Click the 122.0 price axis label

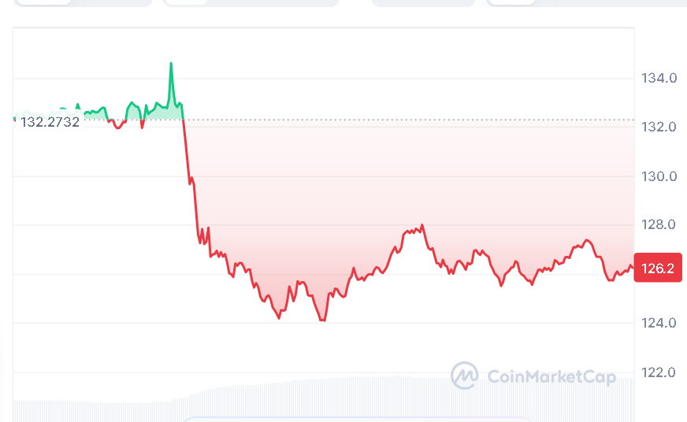tap(659, 372)
